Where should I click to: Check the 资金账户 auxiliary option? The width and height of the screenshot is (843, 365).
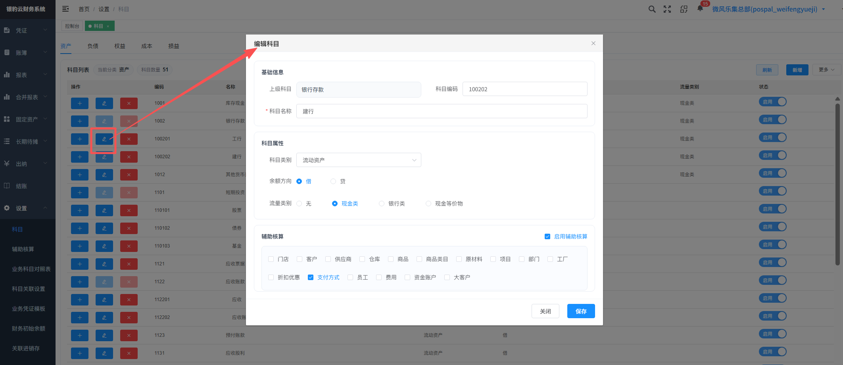(407, 277)
